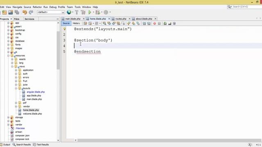Click the Build Project hammer icon

coord(77,12)
